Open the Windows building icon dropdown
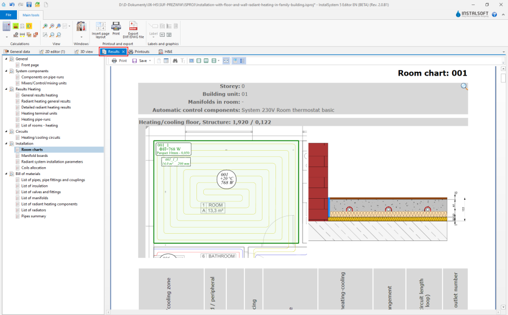The width and height of the screenshot is (508, 315). tap(81, 36)
